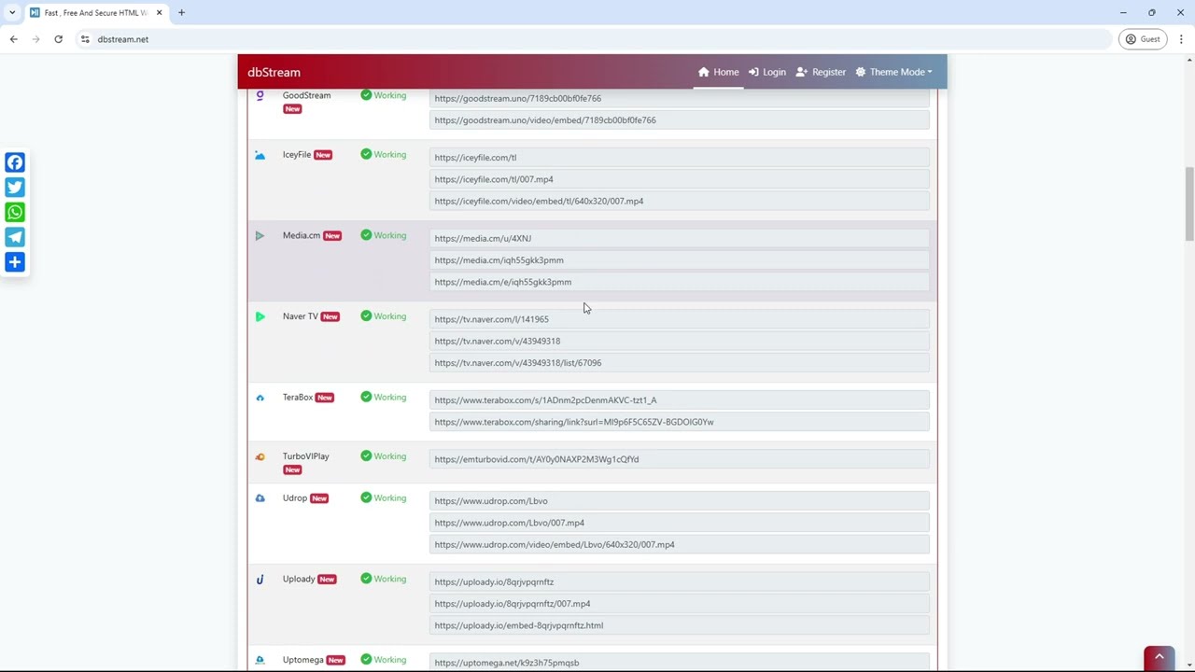Click the TurboVIPlay host icon
Image resolution: width=1195 pixels, height=672 pixels.
pos(260,456)
